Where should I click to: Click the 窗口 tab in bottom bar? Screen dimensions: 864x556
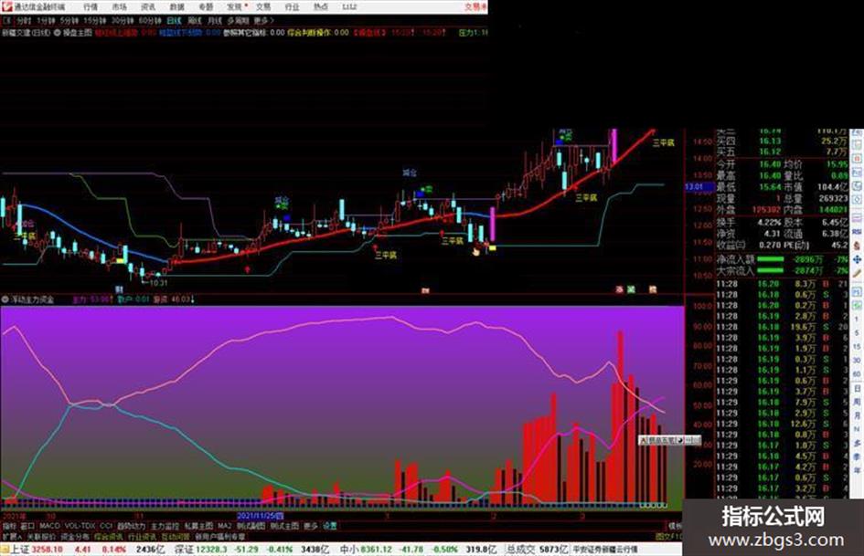pyautogui.click(x=27, y=526)
